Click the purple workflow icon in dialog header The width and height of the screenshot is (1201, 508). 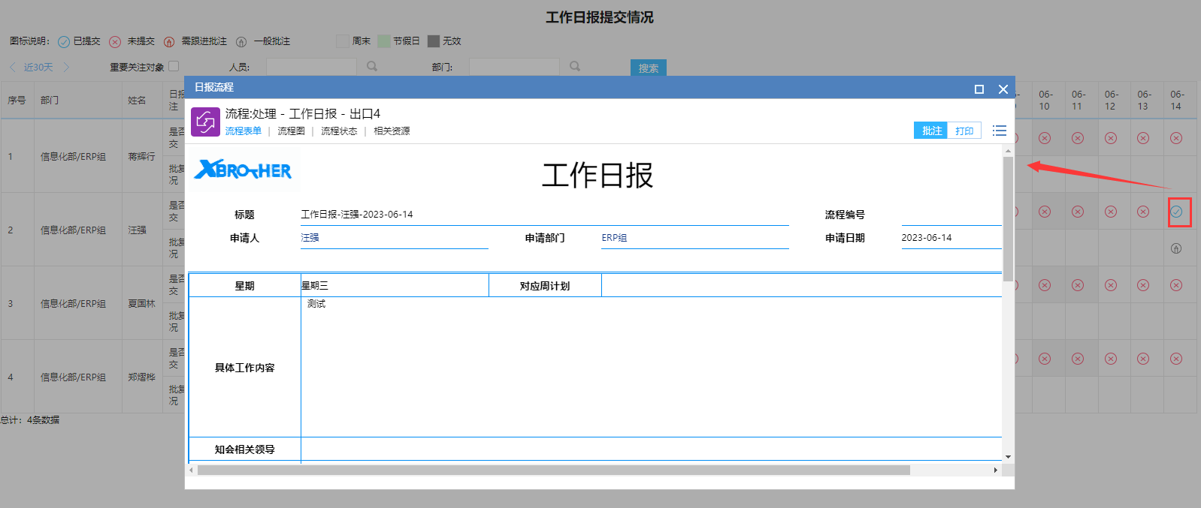click(x=205, y=122)
